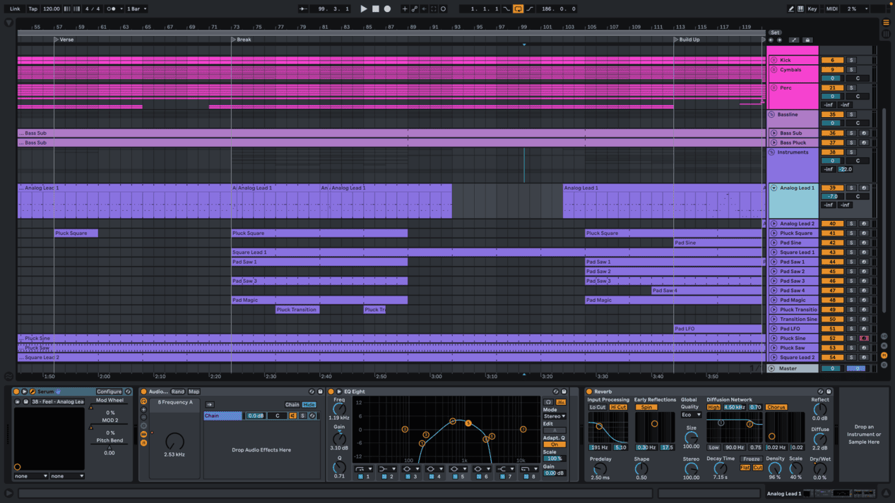Toggle Draw Mode pencil icon
The height and width of the screenshot is (503, 895).
point(790,8)
